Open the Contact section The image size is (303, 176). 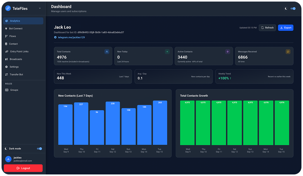tap(23, 44)
